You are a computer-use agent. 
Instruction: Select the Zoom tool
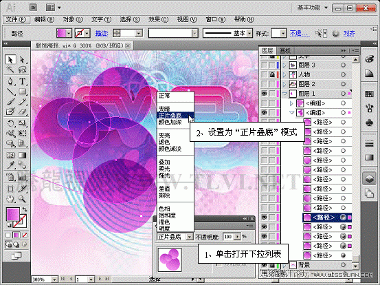(x=22, y=199)
